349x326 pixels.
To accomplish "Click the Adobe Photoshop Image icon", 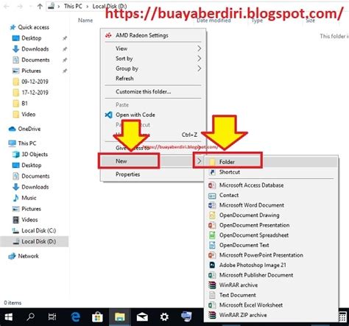I will 212,265.
